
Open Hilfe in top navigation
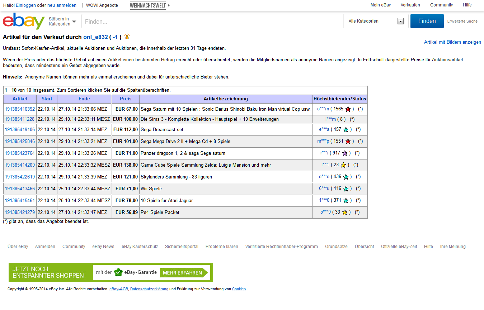click(x=467, y=5)
